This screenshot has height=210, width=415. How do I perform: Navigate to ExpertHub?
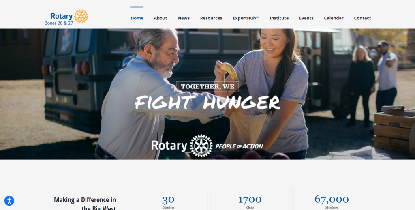[x=246, y=18]
